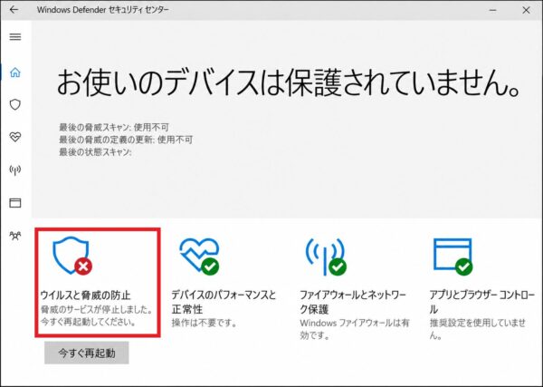Open アプリとブラウザー コントロール heading

coord(482,302)
